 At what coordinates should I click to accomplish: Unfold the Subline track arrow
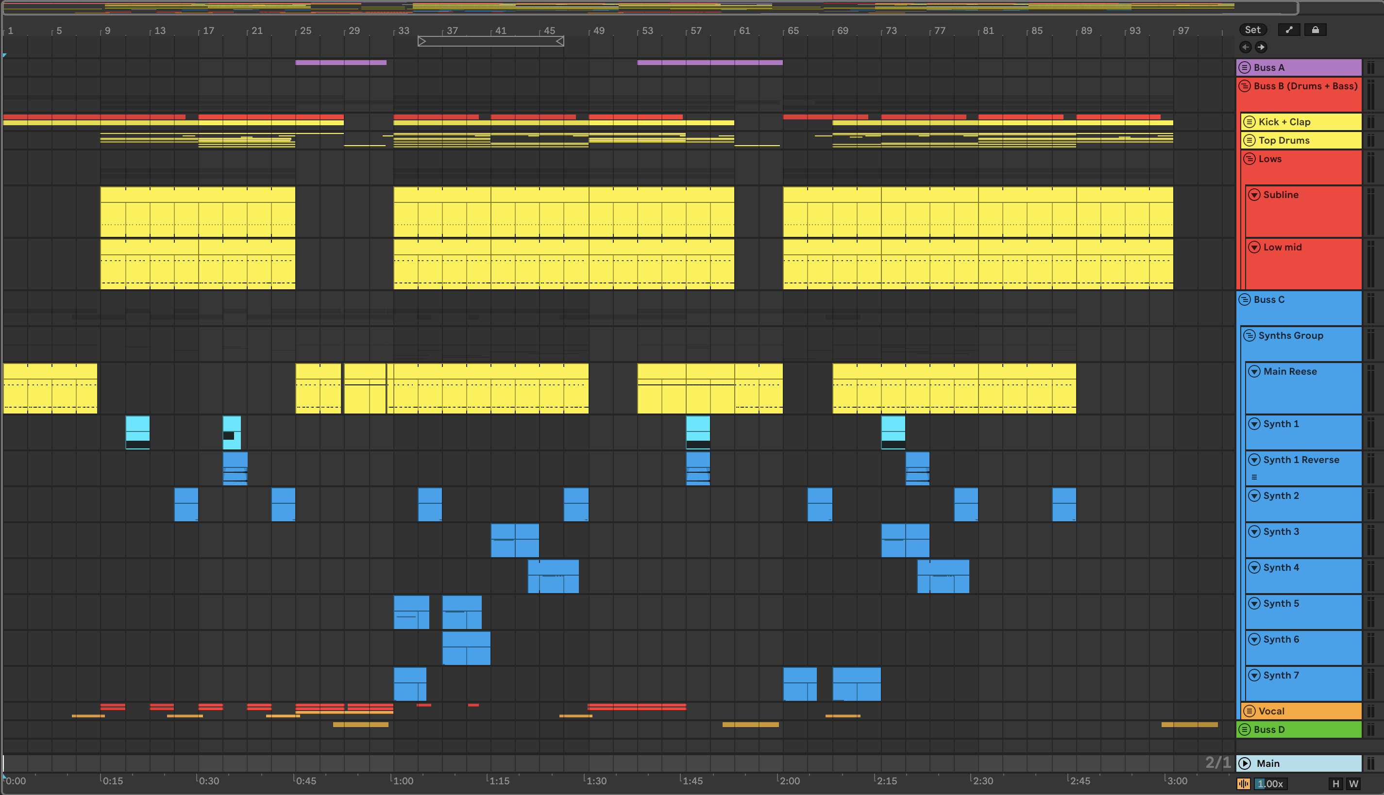[1254, 195]
